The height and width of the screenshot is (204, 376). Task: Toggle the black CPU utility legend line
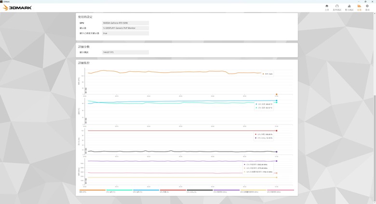200,191
